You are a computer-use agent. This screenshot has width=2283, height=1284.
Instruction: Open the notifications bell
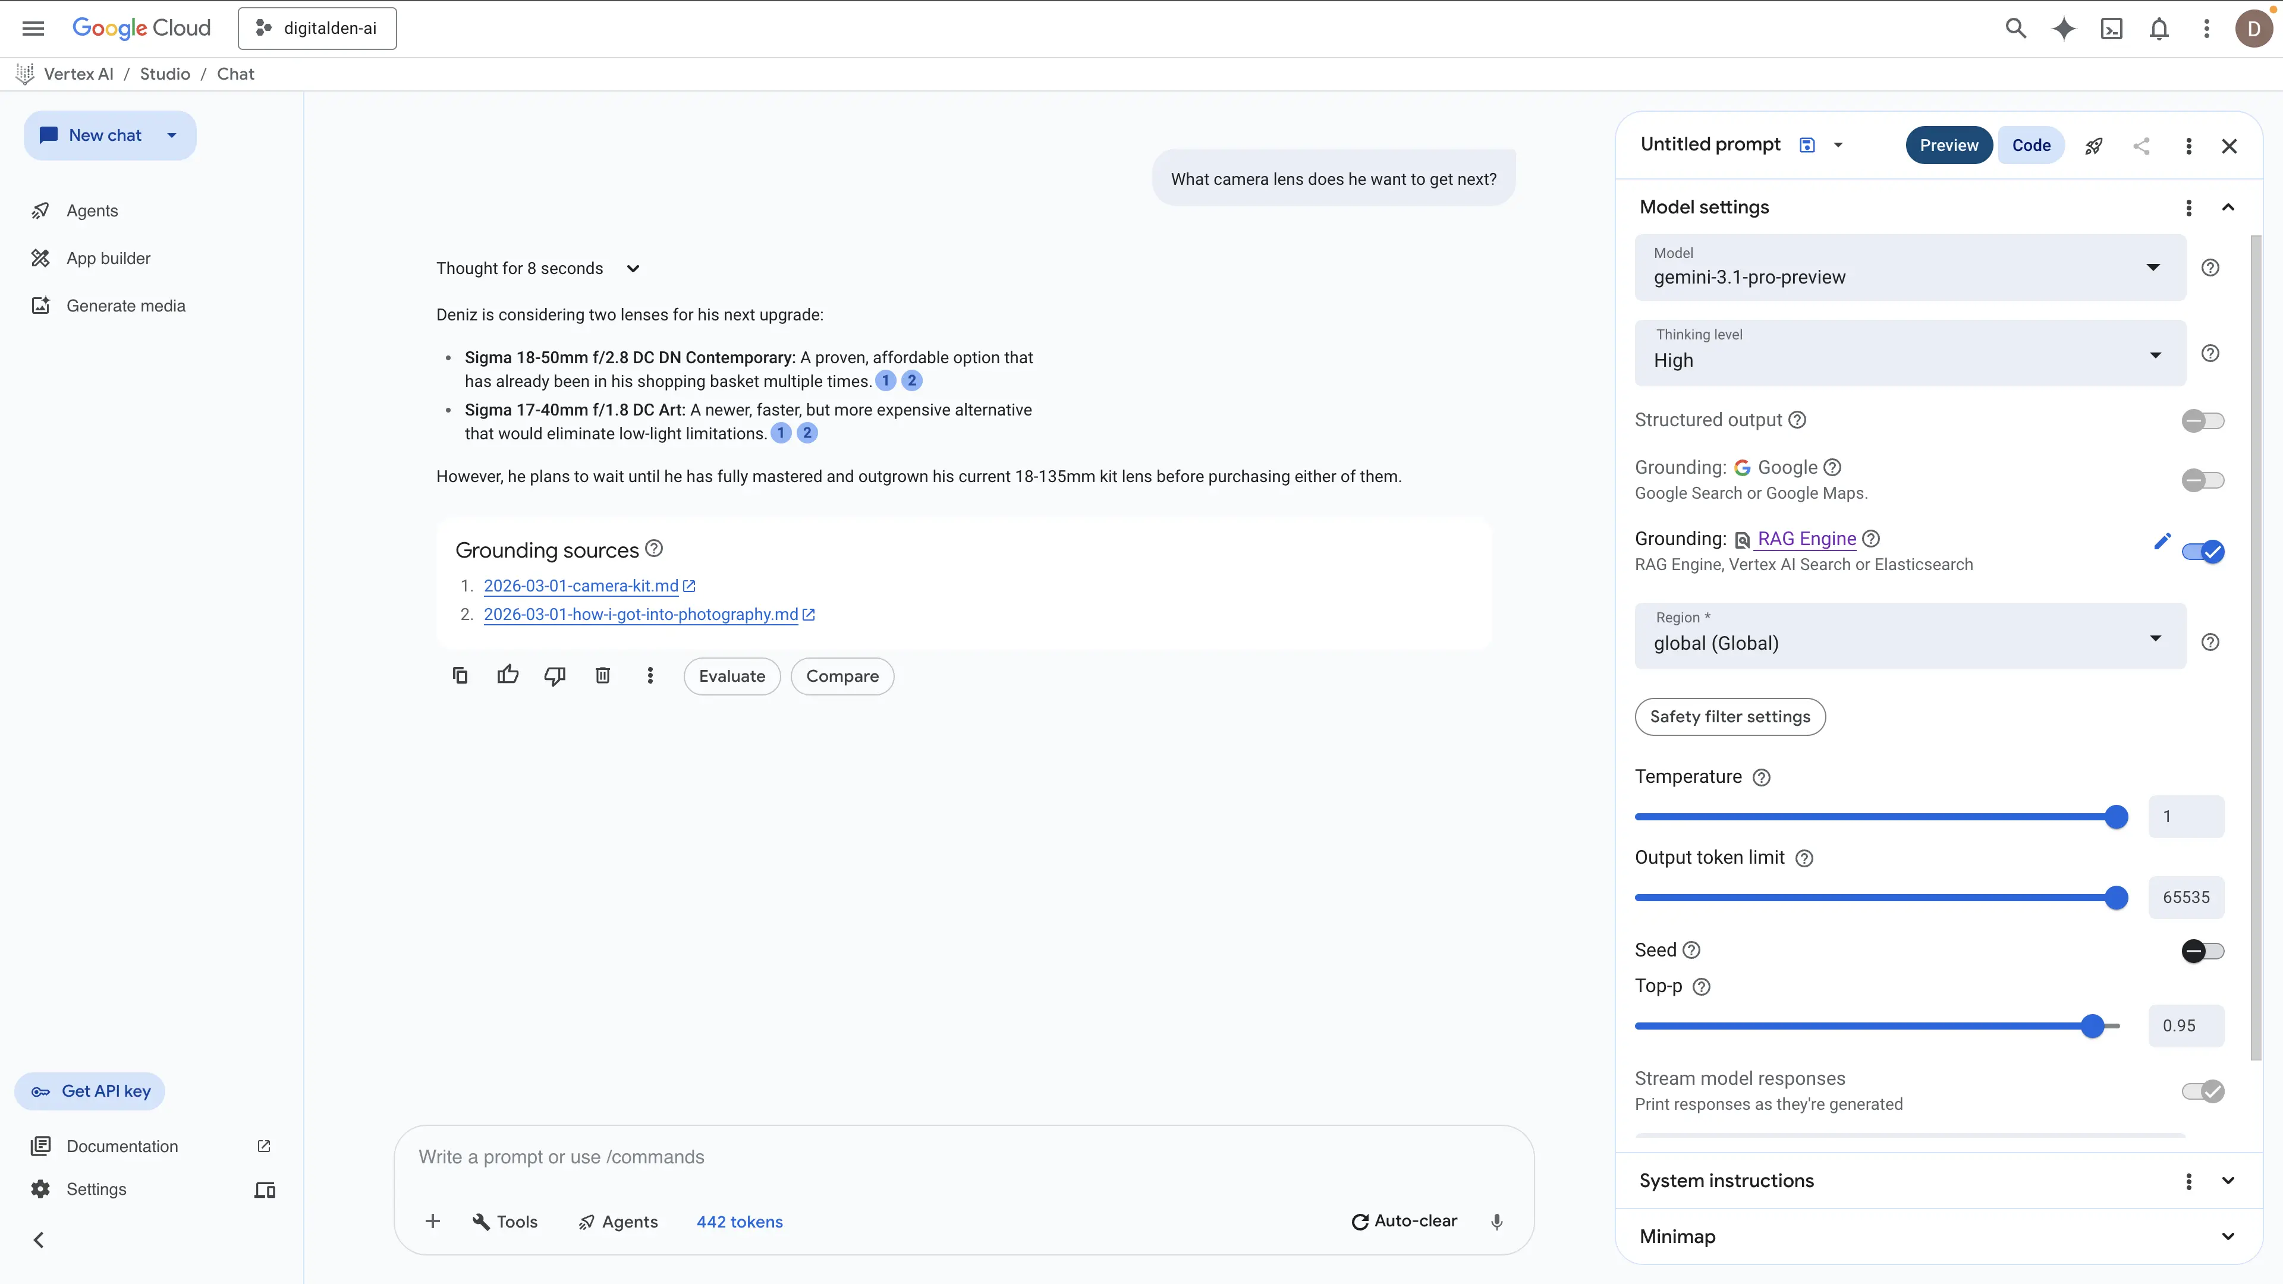[x=2159, y=29]
